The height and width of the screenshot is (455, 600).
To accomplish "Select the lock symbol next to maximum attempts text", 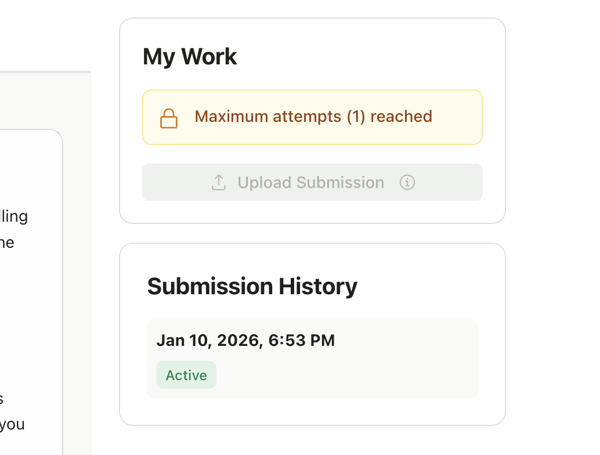I will click(x=169, y=117).
